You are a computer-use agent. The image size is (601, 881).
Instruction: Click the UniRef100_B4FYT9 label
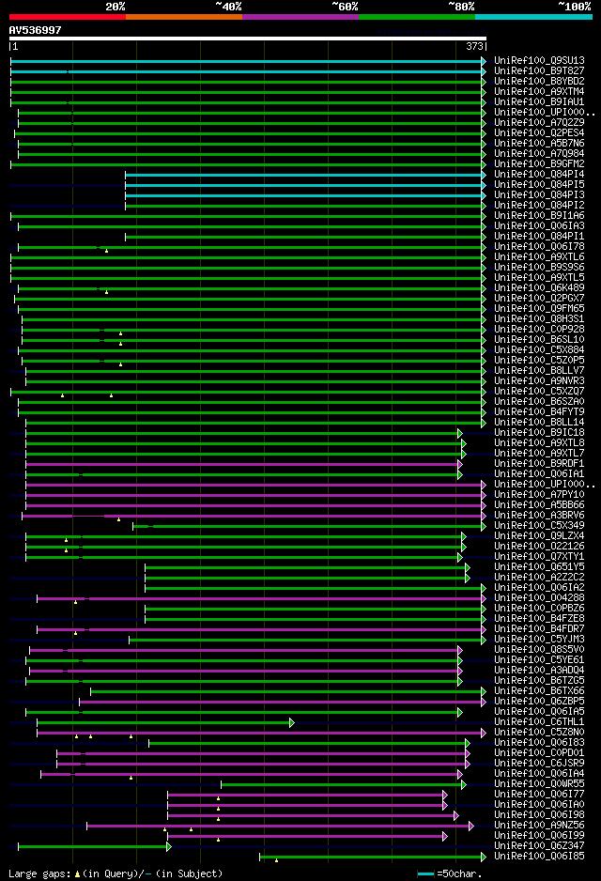click(539, 411)
